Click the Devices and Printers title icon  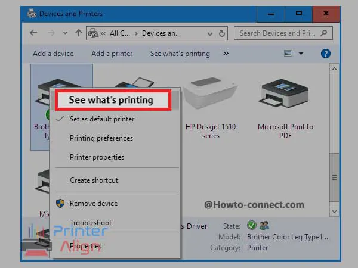[32, 14]
